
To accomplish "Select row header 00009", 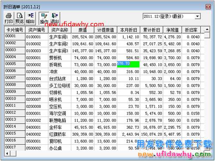I will (x=15, y=92).
